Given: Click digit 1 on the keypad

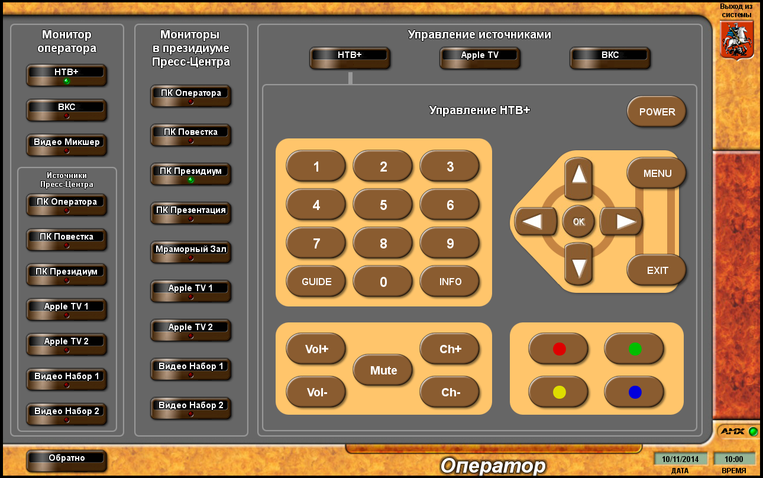Looking at the screenshot, I should point(316,166).
